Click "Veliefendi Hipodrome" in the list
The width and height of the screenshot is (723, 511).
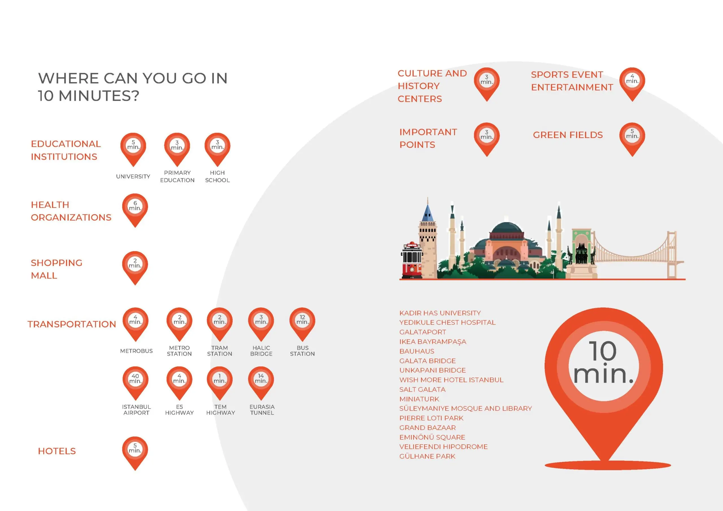coord(443,447)
